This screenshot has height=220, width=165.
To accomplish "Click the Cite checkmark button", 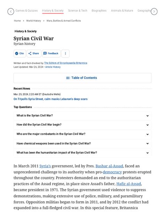I will (x=20, y=54).
